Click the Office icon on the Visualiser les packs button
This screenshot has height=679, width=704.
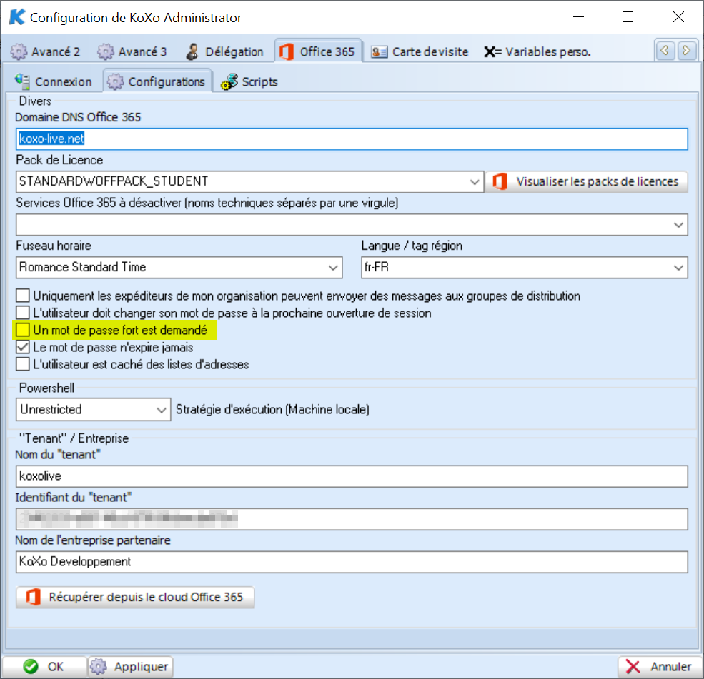tap(500, 181)
